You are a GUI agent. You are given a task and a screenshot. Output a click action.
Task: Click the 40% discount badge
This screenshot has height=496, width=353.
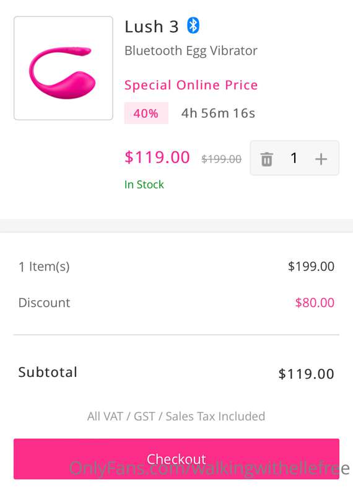[x=146, y=113]
